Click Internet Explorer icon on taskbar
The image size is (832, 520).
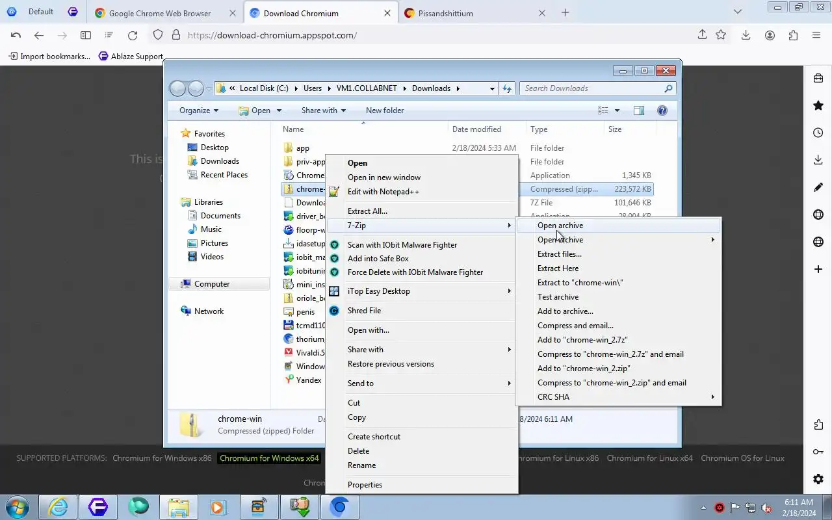click(58, 507)
